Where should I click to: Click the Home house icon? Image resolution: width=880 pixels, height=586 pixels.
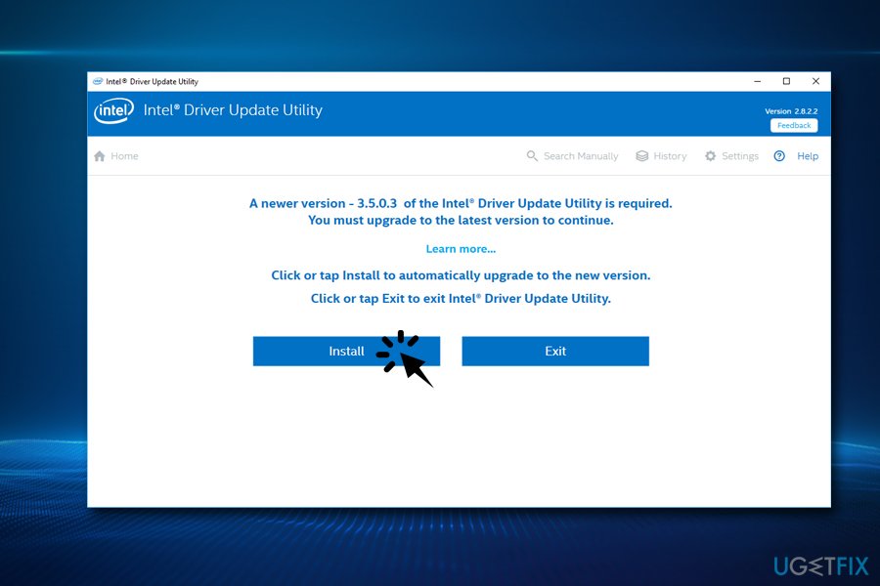click(x=99, y=156)
